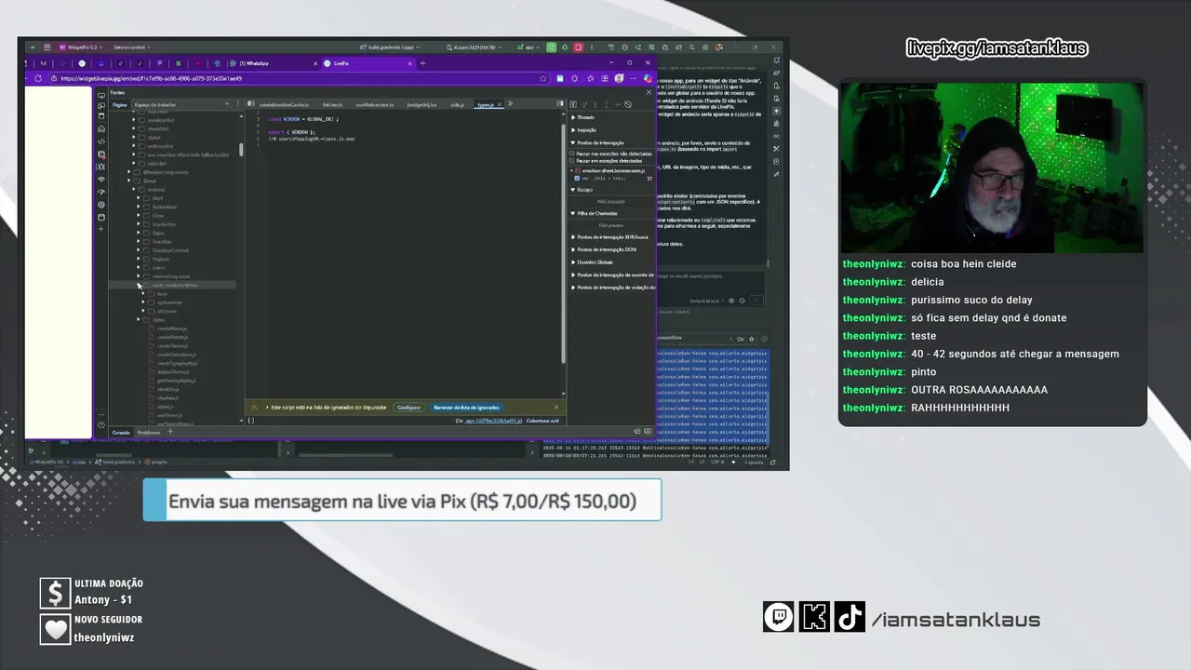Switch to useWebservice.ts editor tab

(374, 105)
